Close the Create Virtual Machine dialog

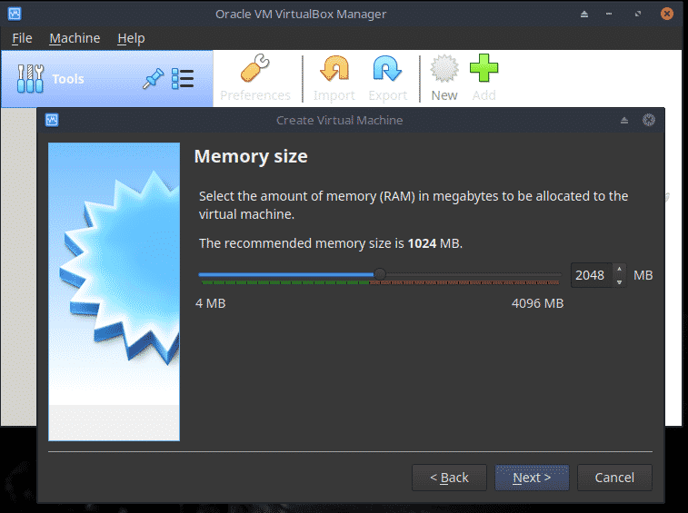click(649, 120)
